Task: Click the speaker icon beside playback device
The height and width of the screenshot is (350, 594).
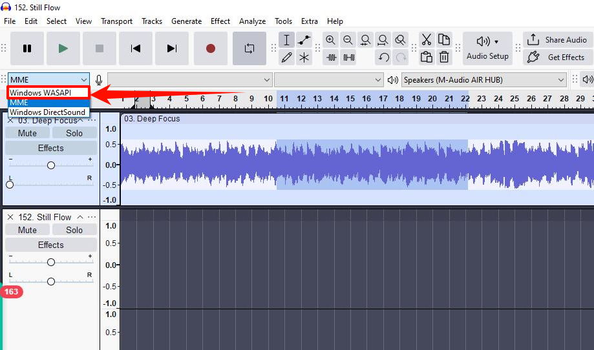Action: 393,80
